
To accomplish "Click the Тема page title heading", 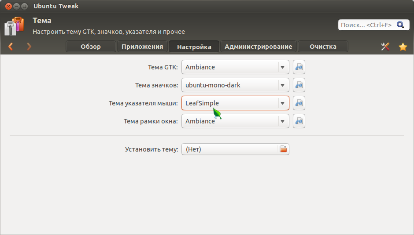I will tap(42, 21).
